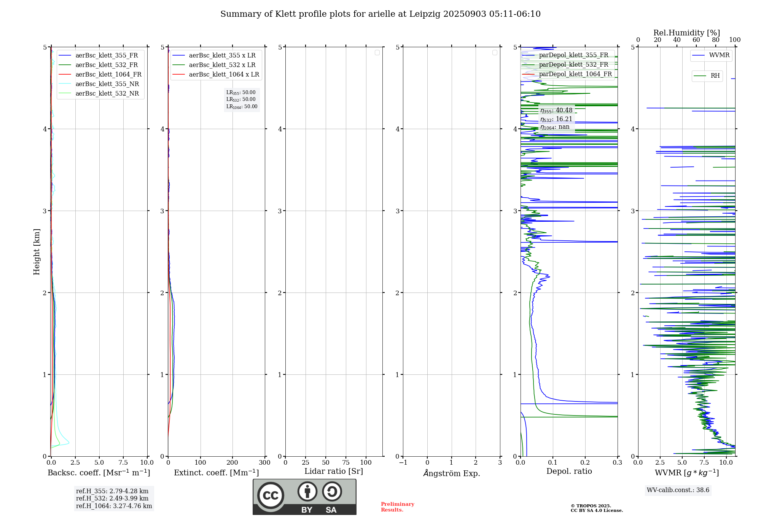
Task: Click the ShareAlike circular arrow icon
Action: tap(332, 491)
